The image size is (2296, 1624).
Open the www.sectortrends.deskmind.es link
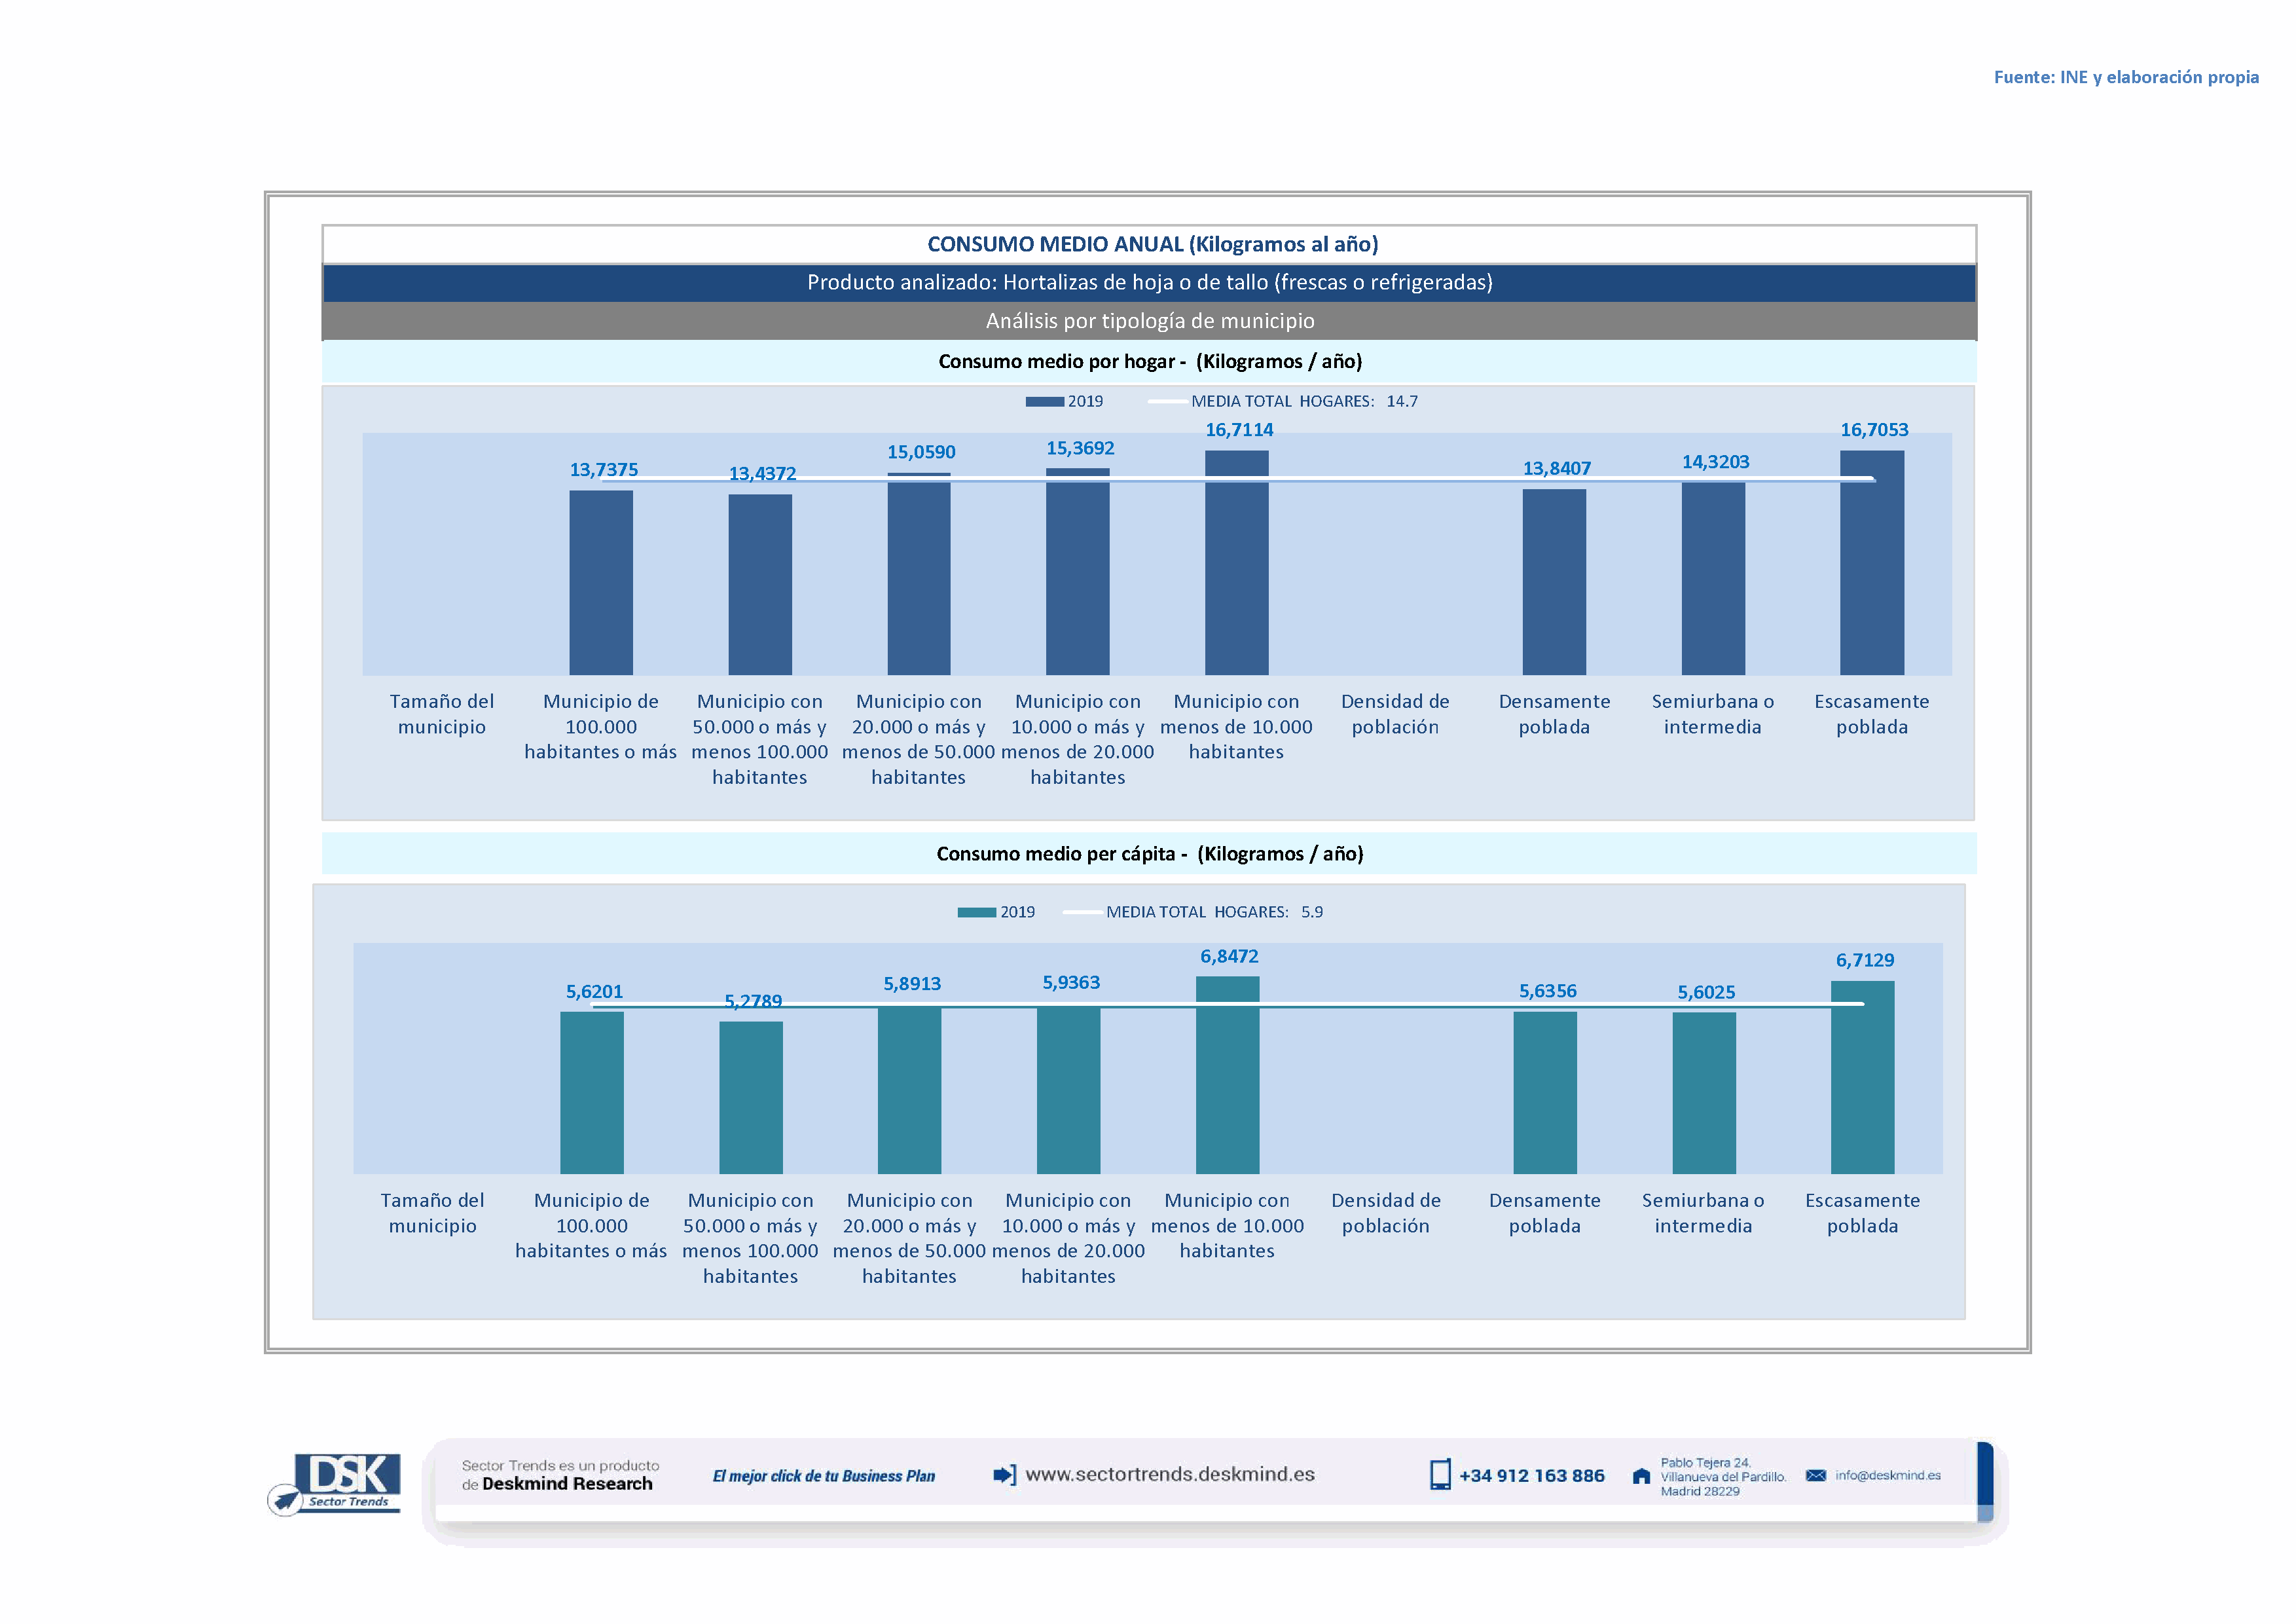1170,1474
